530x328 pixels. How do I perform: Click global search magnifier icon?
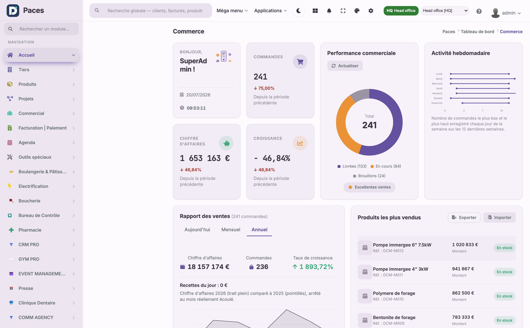point(97,10)
